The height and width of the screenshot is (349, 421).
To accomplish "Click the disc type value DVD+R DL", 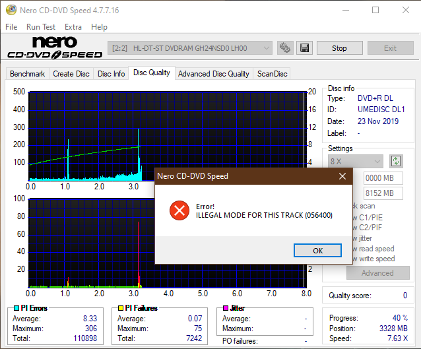I will (x=375, y=98).
